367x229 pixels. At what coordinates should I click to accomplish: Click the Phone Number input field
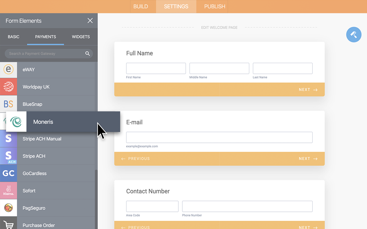click(247, 206)
